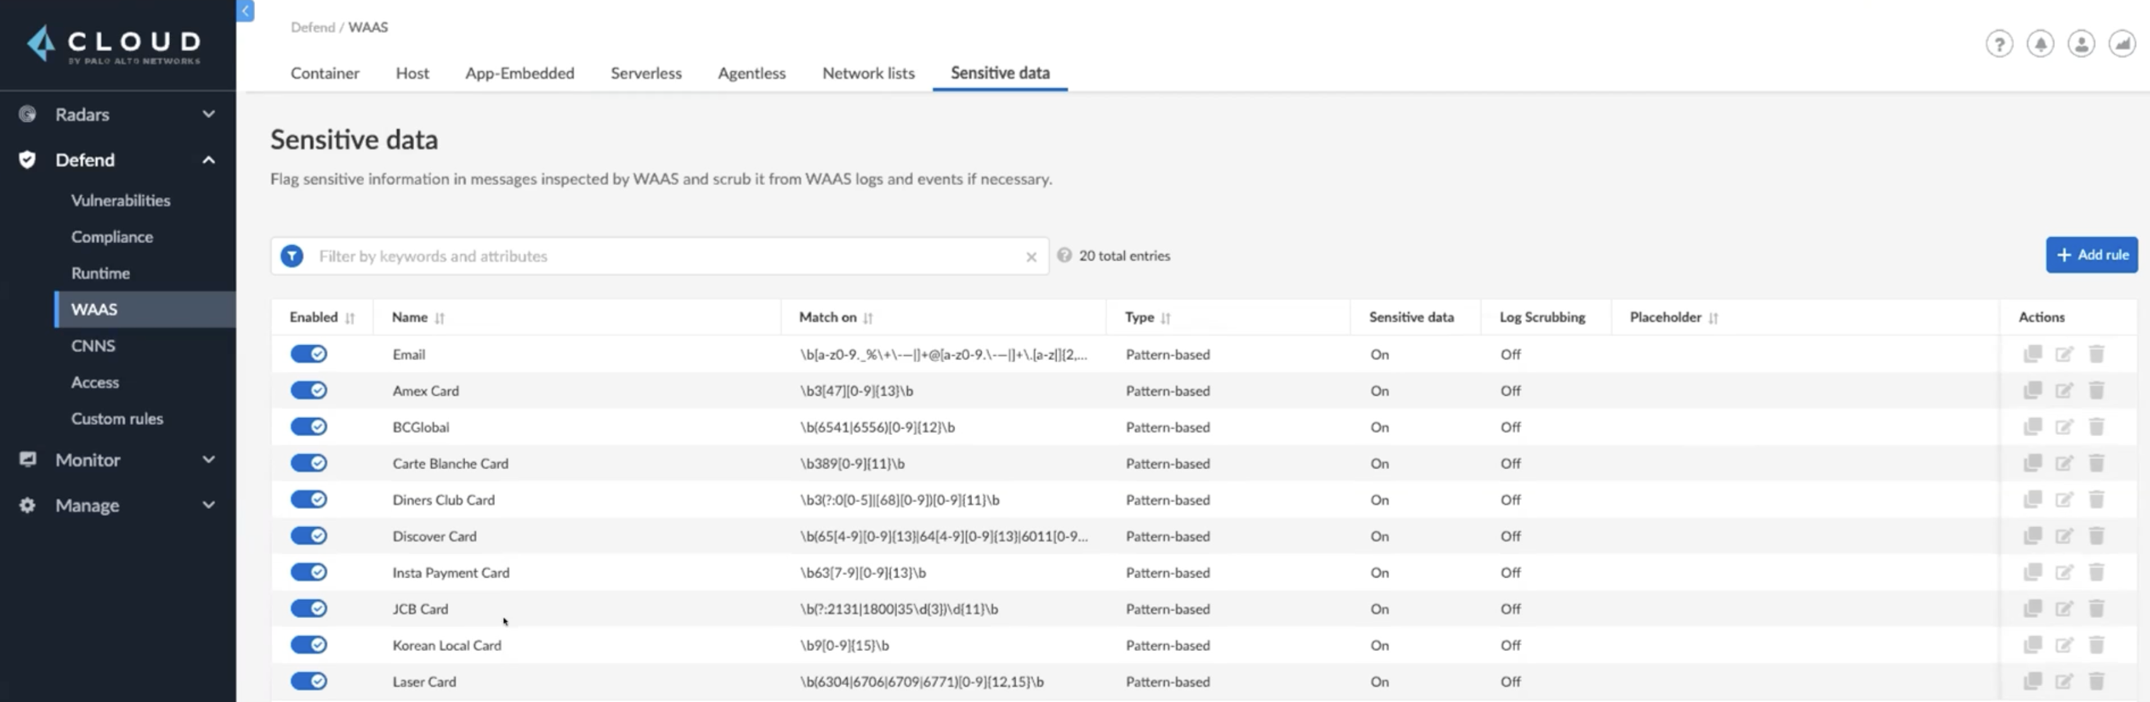The width and height of the screenshot is (2150, 702).
Task: Click the Defend breadcrumb link
Action: tap(312, 27)
